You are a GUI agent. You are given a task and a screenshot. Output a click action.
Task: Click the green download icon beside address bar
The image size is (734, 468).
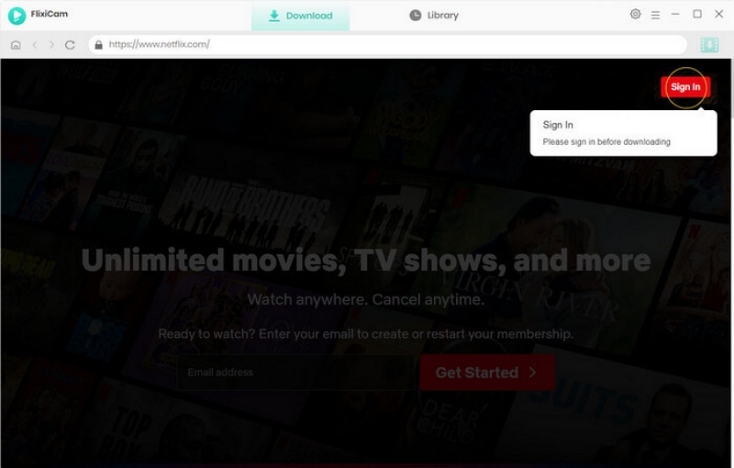709,45
